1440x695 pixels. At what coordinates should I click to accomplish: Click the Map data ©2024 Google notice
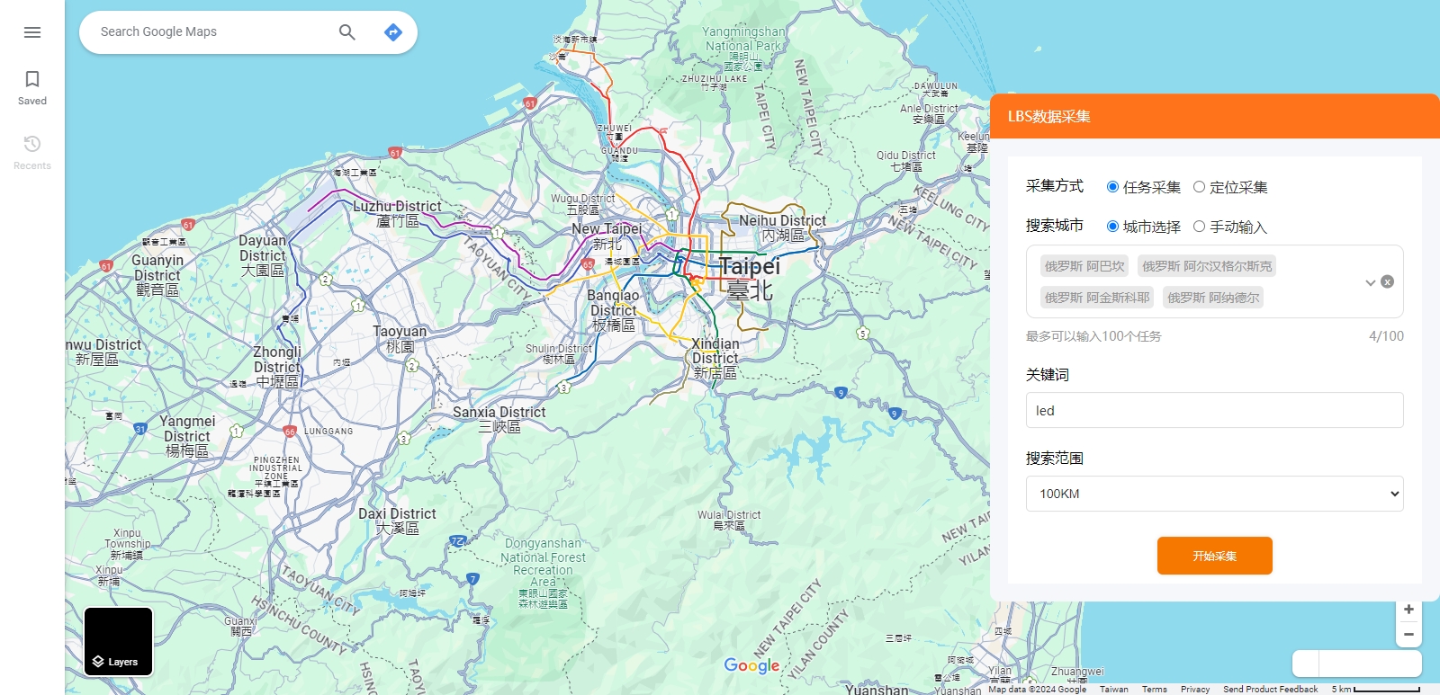[1038, 690]
